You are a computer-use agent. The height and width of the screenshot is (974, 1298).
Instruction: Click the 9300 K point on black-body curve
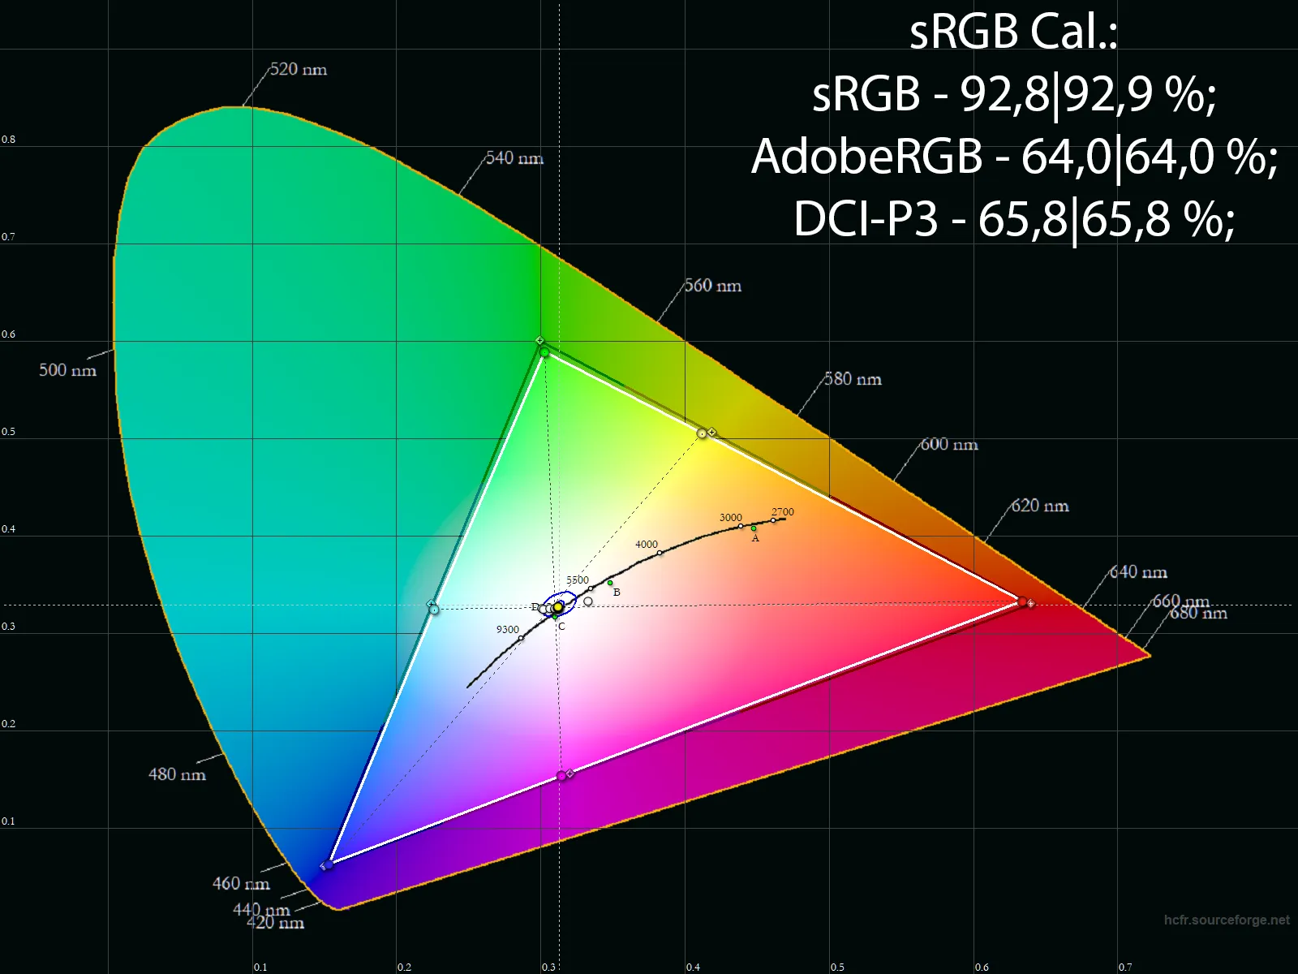tap(521, 638)
